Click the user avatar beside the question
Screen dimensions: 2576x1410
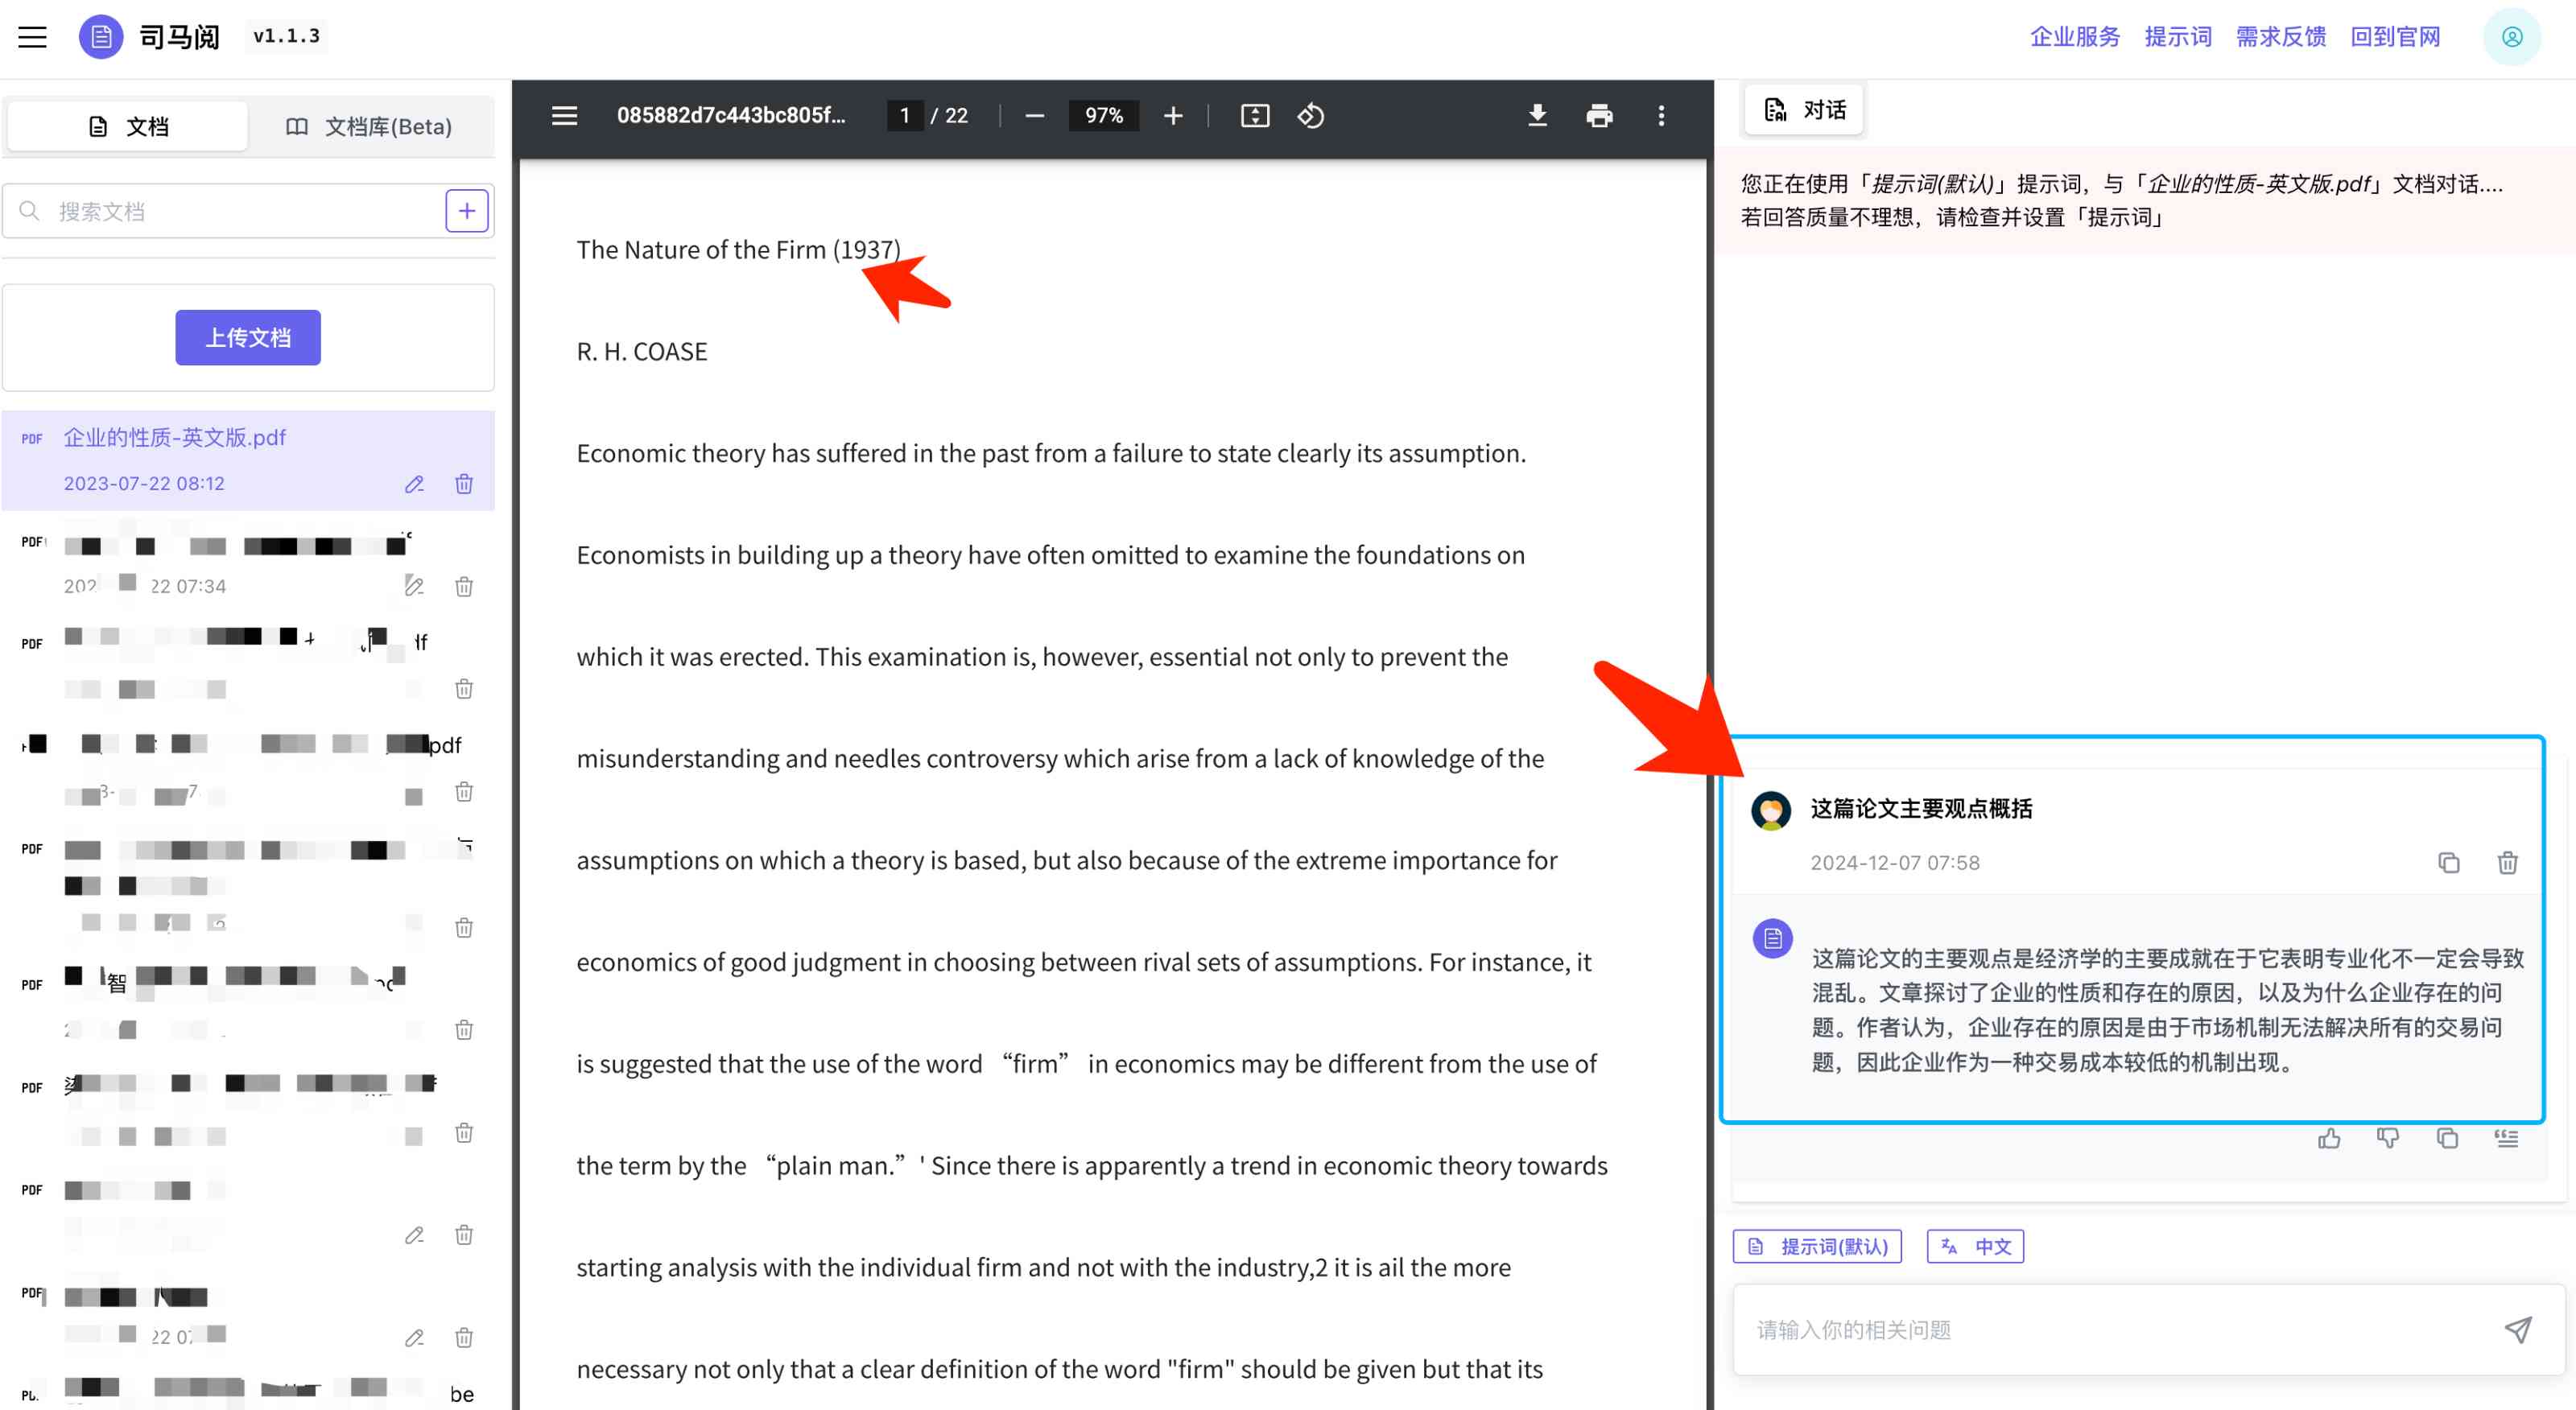[1771, 810]
